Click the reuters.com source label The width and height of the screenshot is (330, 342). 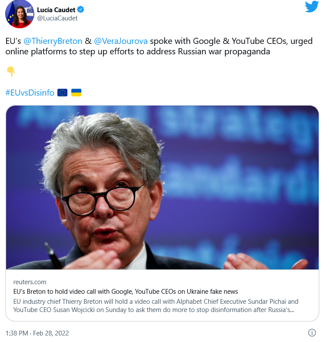tap(30, 282)
